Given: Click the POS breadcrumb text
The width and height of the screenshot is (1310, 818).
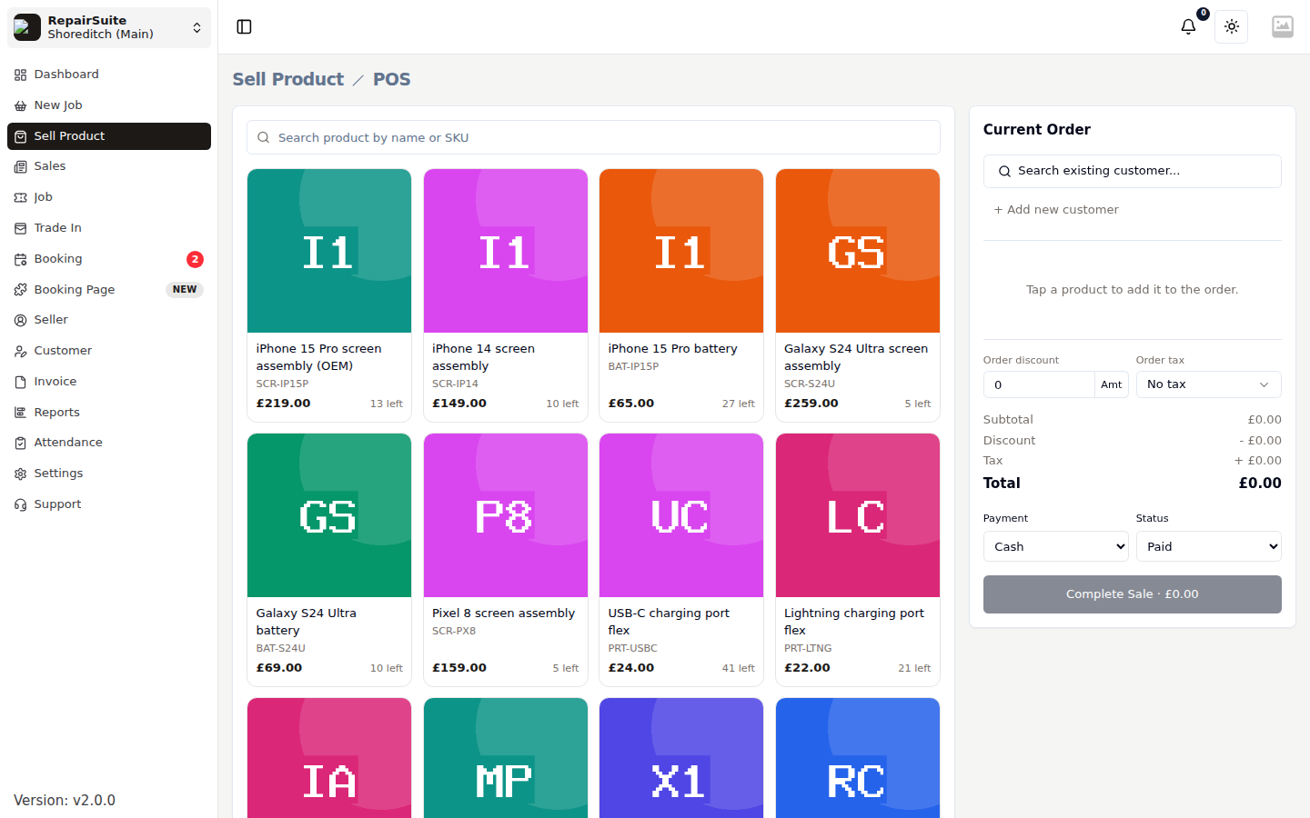Looking at the screenshot, I should coord(392,79).
